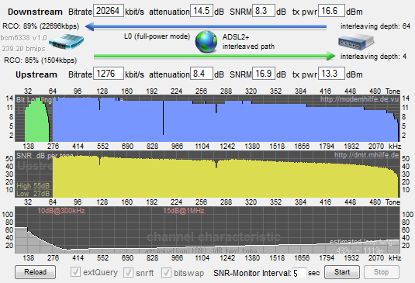The width and height of the screenshot is (415, 283).
Task: Click the green upstream arrow
Action: [215, 56]
